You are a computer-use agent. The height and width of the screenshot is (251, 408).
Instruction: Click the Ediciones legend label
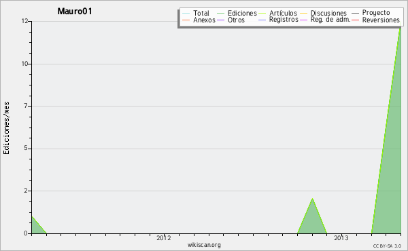(x=242, y=13)
